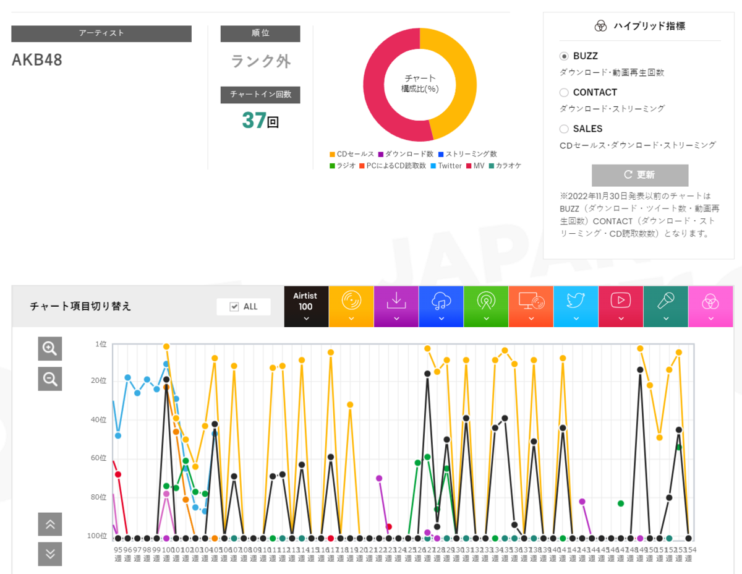Expand the chevron under the streaming icon
The height and width of the screenshot is (574, 742).
441,319
